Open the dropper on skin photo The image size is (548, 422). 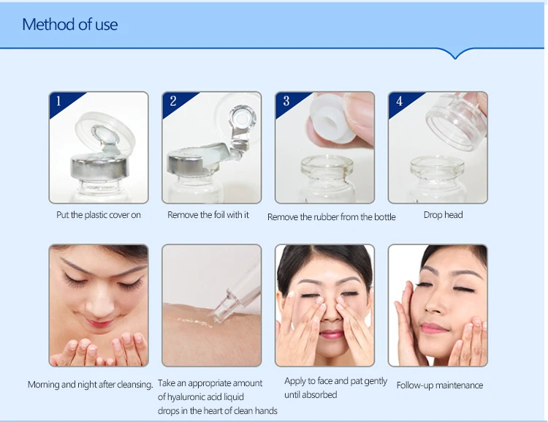click(x=211, y=306)
